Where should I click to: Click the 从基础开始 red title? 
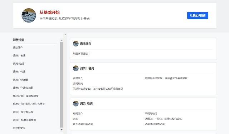click(49, 13)
